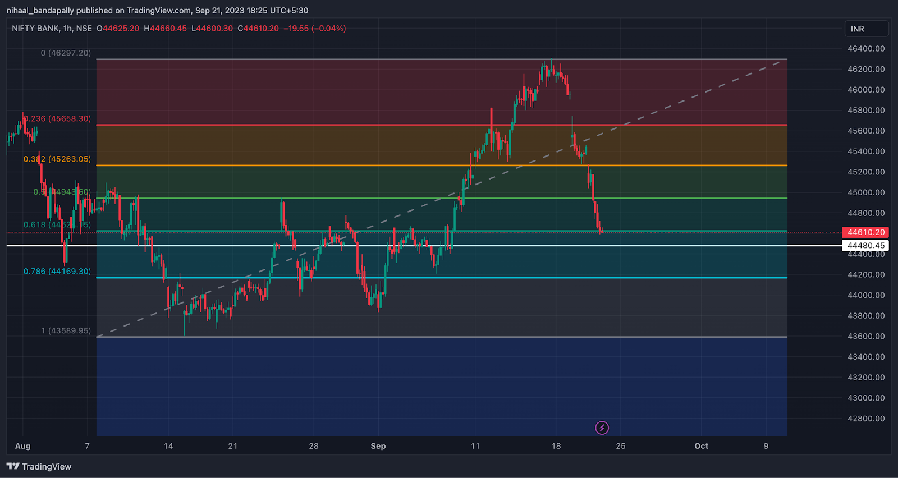Screen dimensions: 898x478
Task: Click the TradingView wordmark text
Action: click(x=47, y=467)
